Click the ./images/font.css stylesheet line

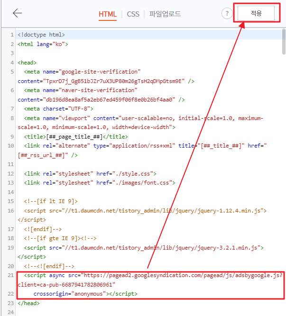pos(100,183)
